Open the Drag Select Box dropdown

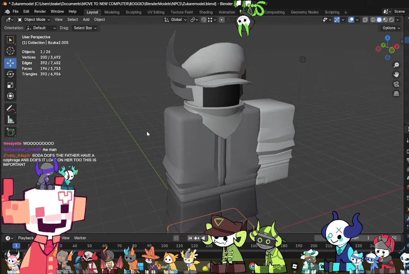pos(85,28)
